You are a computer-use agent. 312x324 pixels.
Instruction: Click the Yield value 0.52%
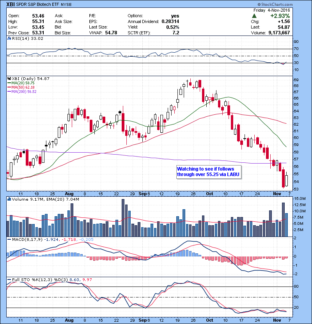(173, 27)
